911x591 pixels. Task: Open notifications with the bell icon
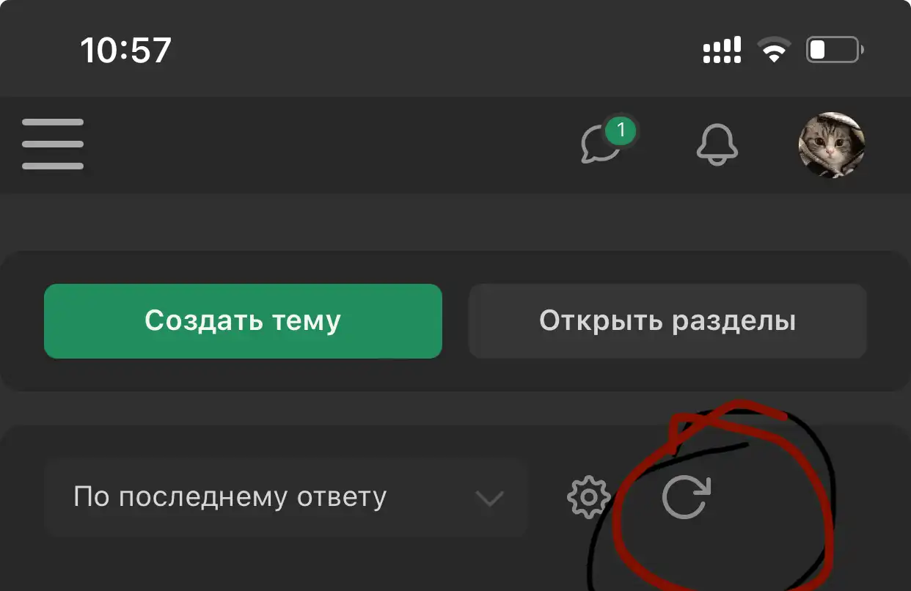[717, 144]
